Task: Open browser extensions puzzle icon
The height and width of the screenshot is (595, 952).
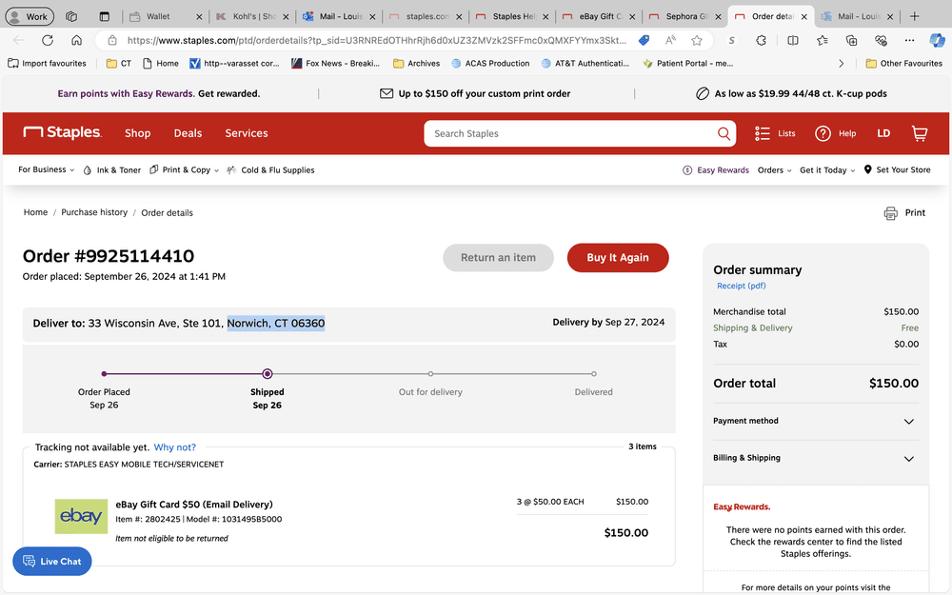Action: (761, 41)
